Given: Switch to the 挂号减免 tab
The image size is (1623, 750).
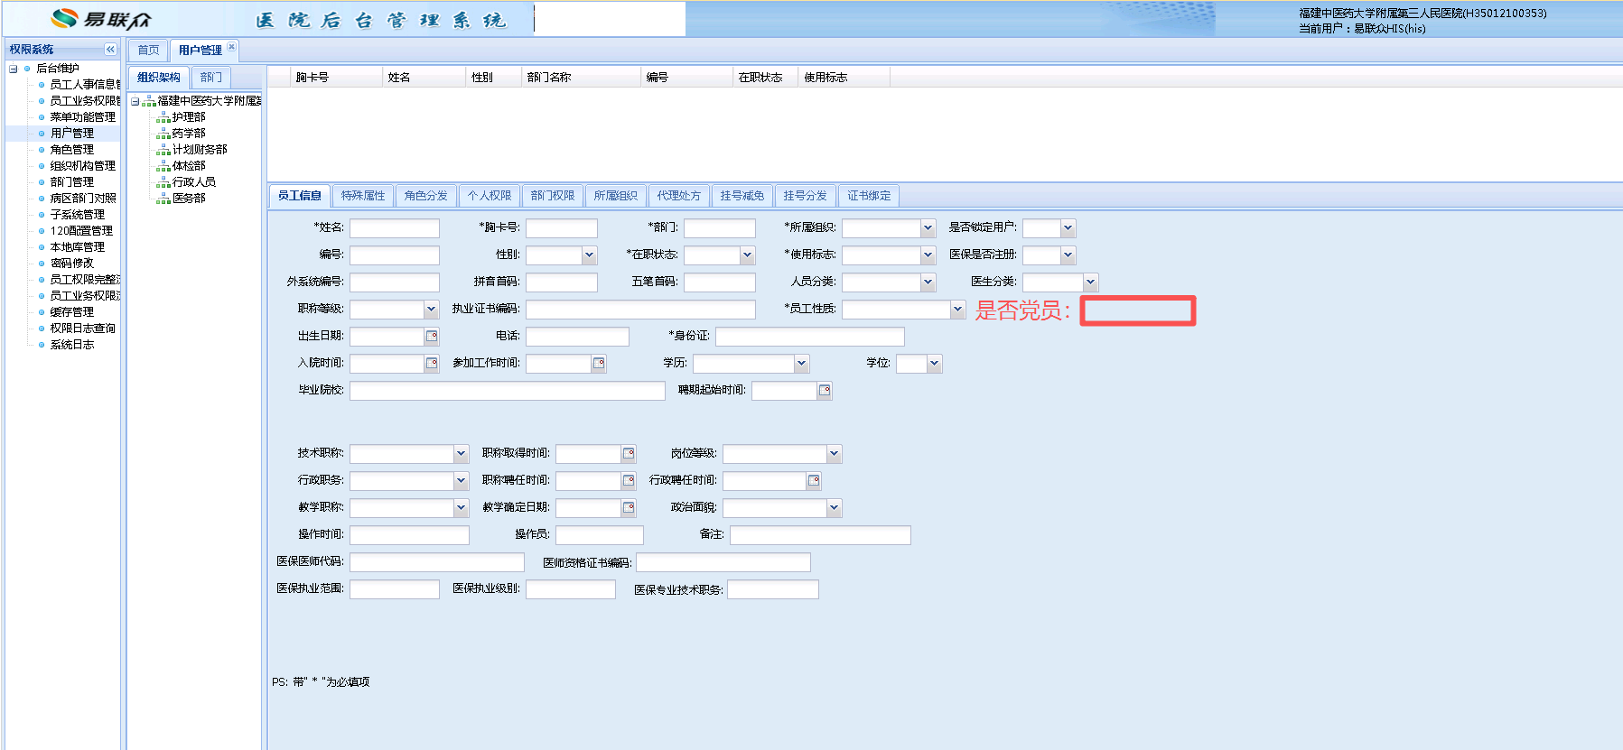Looking at the screenshot, I should pos(742,196).
